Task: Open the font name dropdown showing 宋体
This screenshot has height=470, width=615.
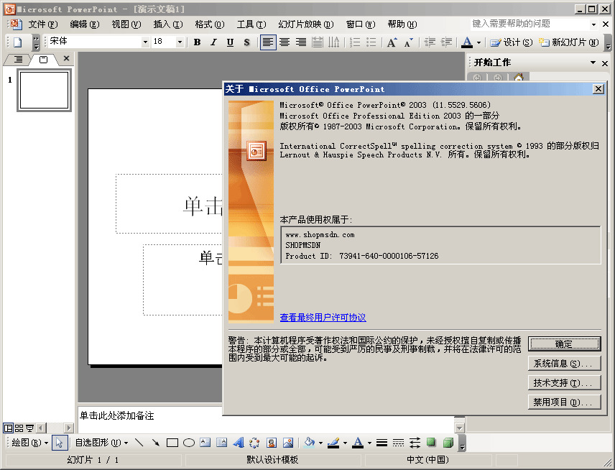Action: point(145,42)
